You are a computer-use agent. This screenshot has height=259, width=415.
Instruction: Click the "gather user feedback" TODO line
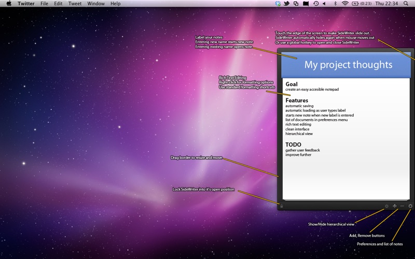coord(302,150)
